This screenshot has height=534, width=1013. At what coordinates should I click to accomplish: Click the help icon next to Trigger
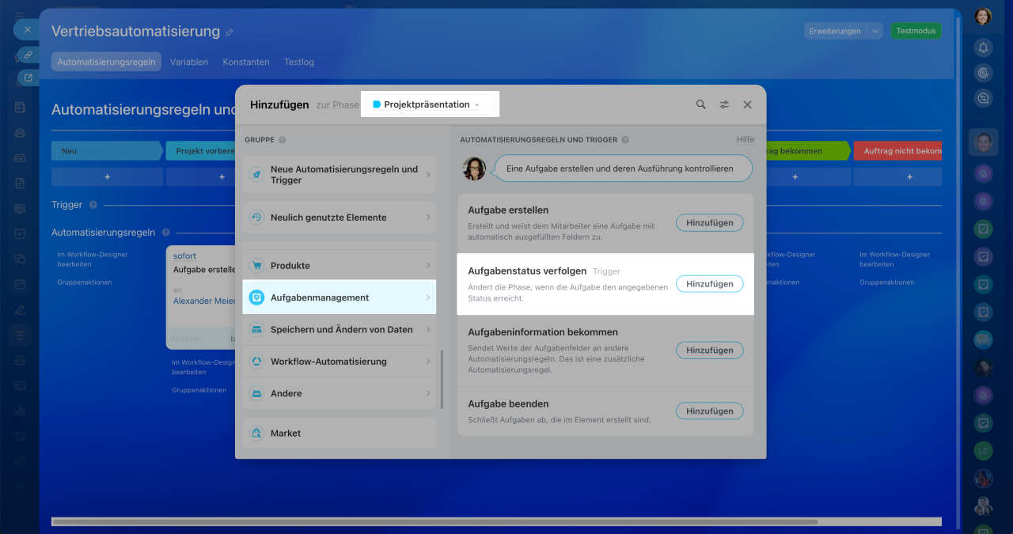tap(93, 205)
